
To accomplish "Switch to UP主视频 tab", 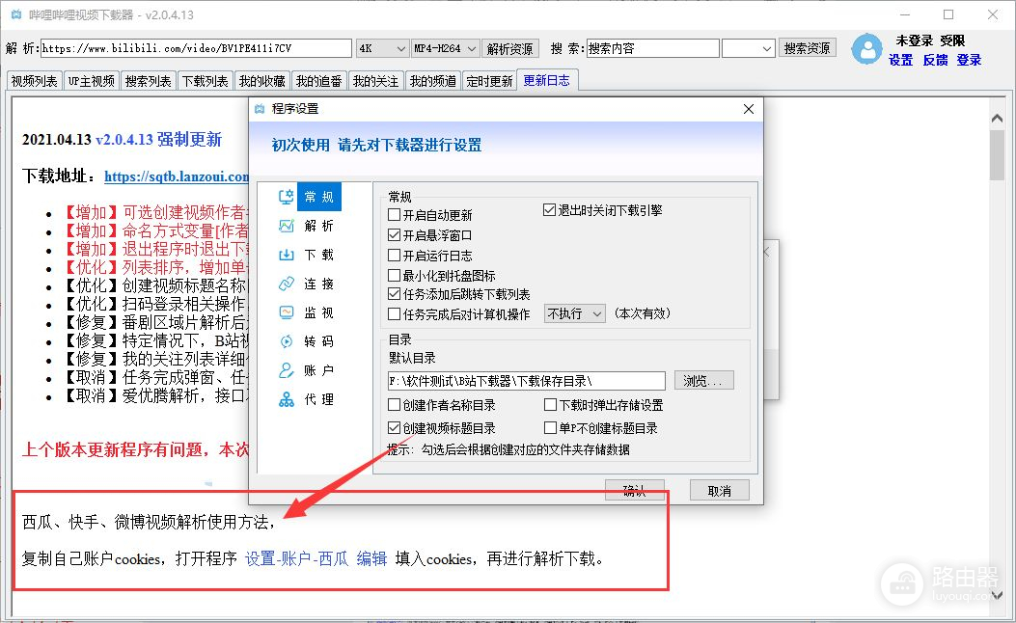I will (x=92, y=81).
